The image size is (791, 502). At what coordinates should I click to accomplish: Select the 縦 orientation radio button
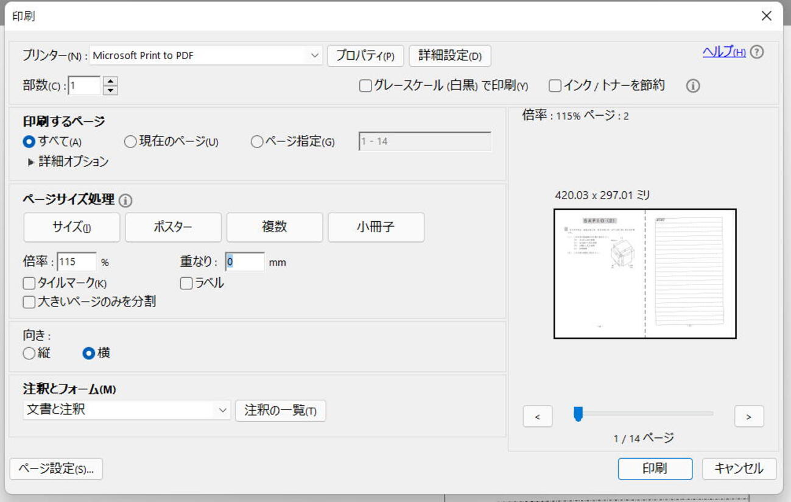(x=29, y=353)
